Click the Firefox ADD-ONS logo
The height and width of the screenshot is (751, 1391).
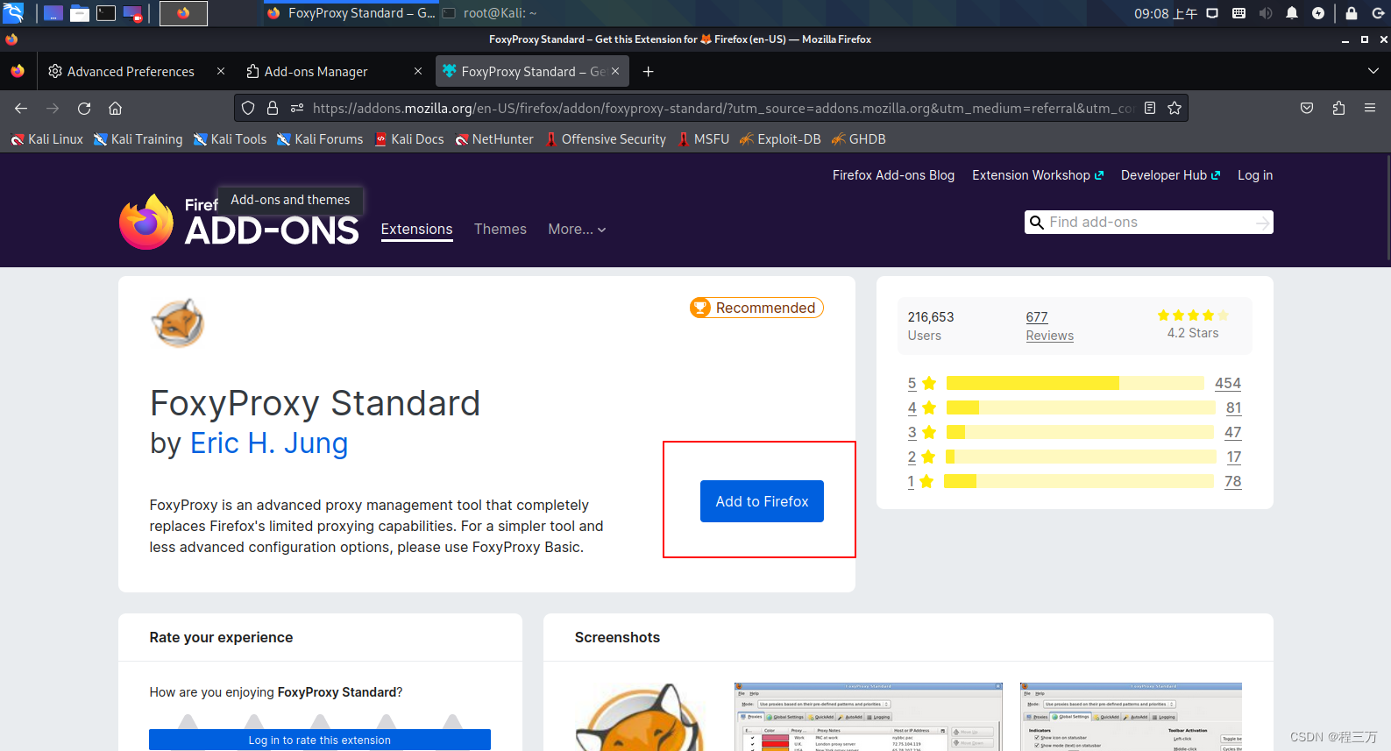pyautogui.click(x=238, y=222)
